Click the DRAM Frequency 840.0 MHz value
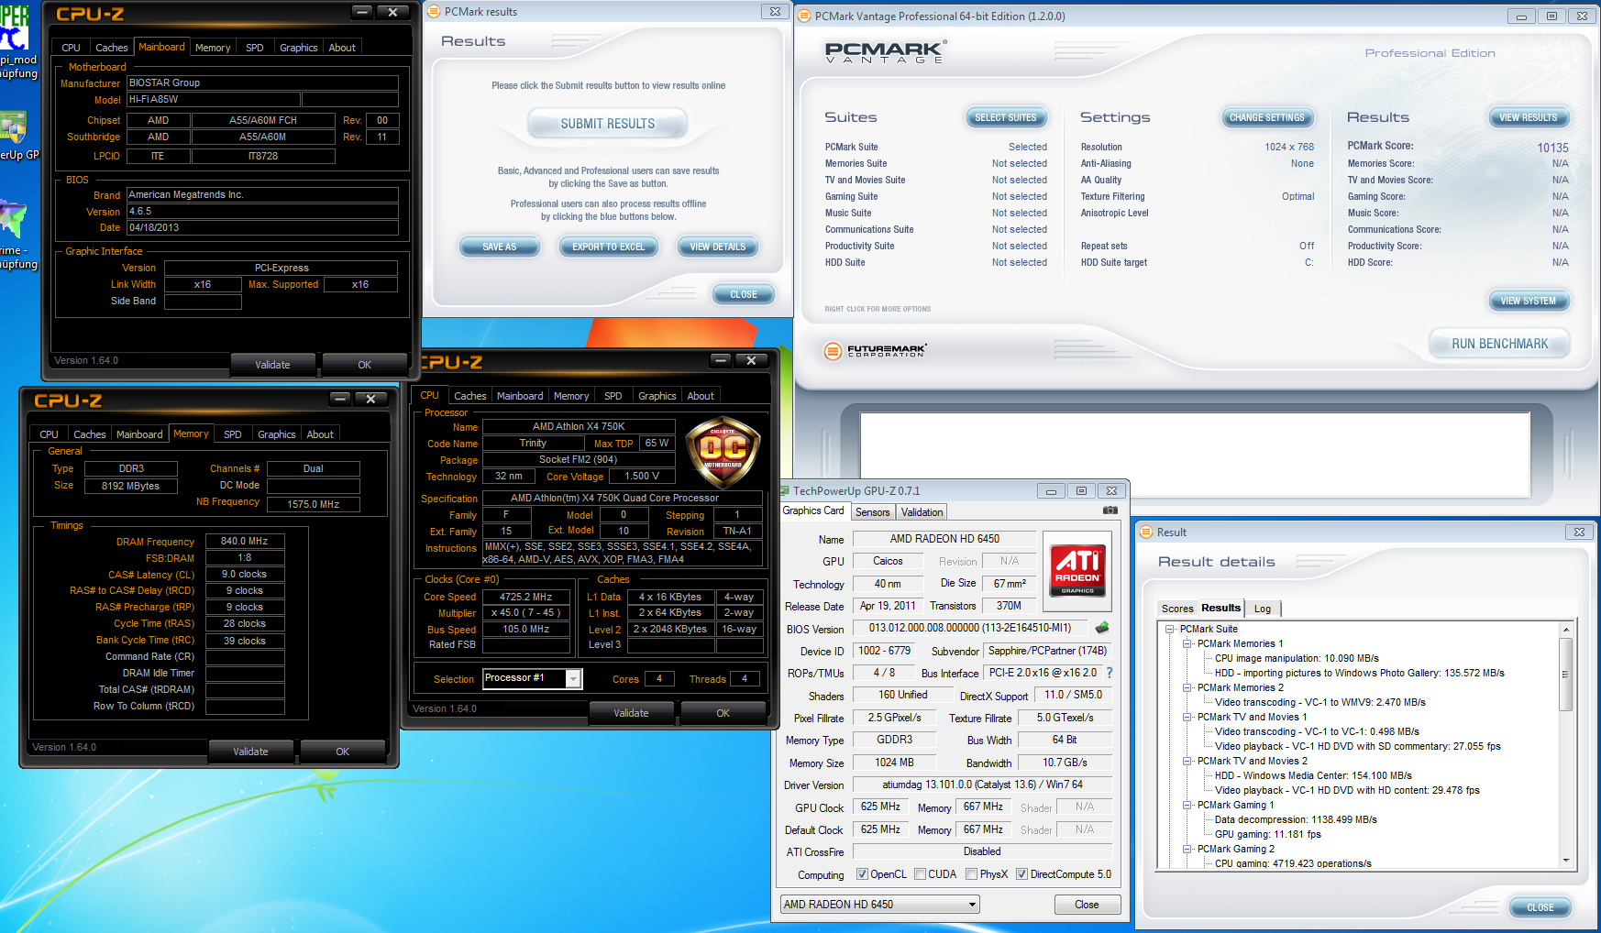This screenshot has height=933, width=1601. (x=244, y=542)
